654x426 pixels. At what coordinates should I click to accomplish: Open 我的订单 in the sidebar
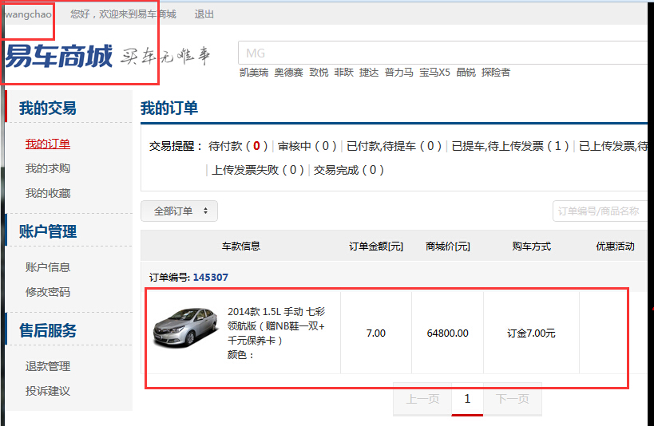(48, 144)
